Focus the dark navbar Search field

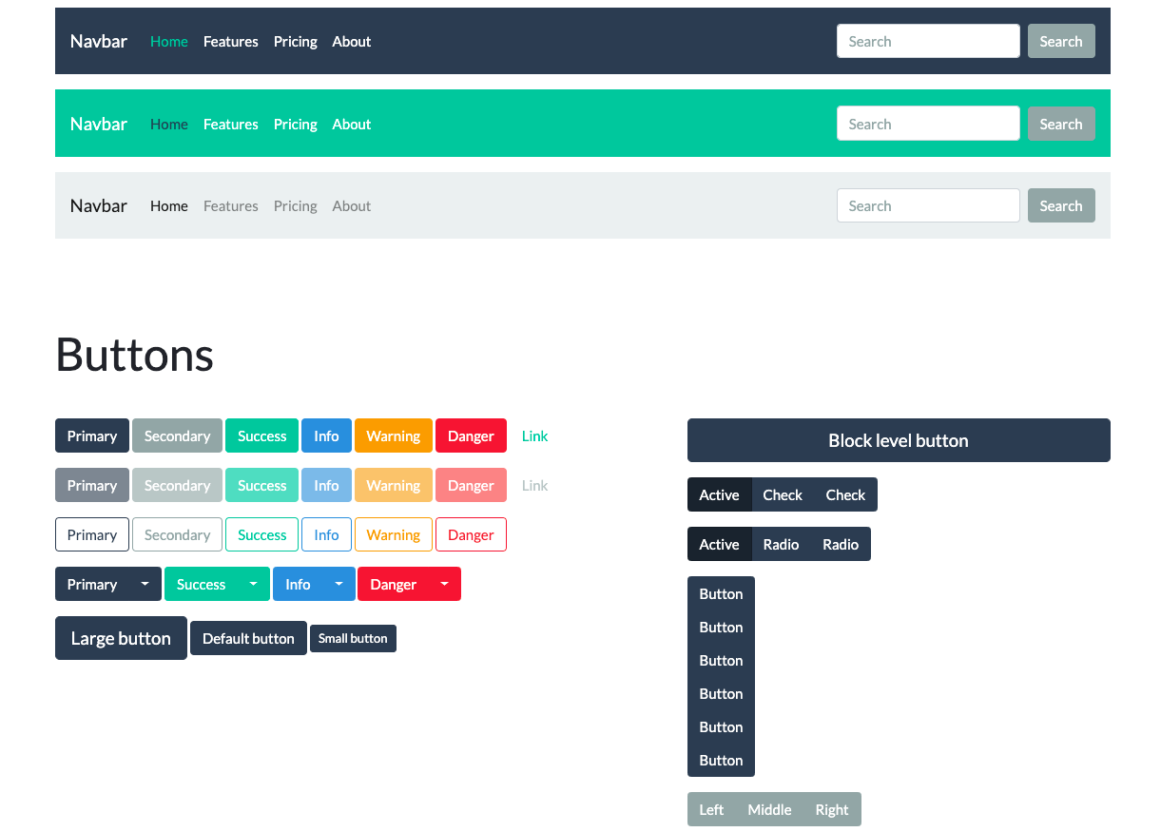tap(928, 41)
